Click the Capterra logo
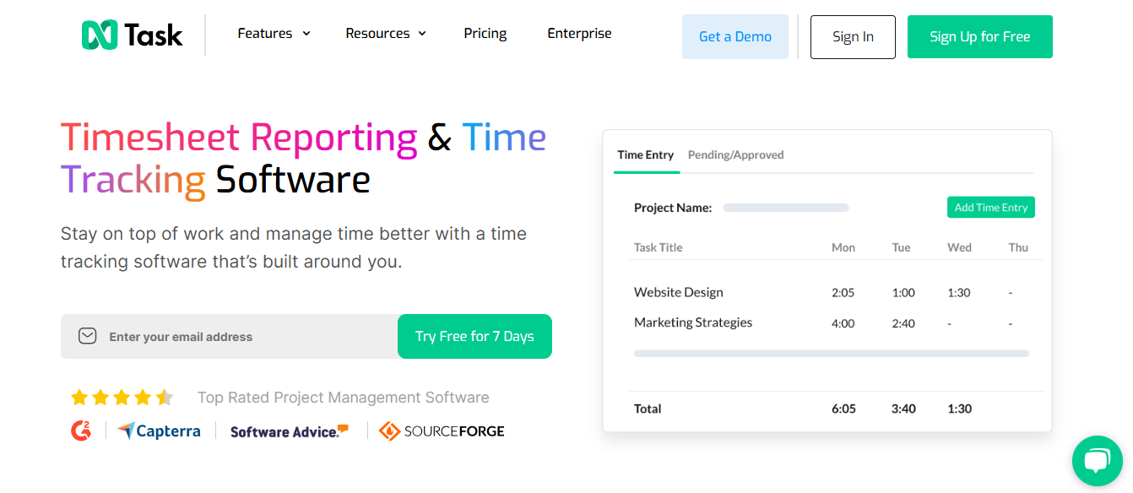Image resolution: width=1133 pixels, height=493 pixels. [159, 431]
